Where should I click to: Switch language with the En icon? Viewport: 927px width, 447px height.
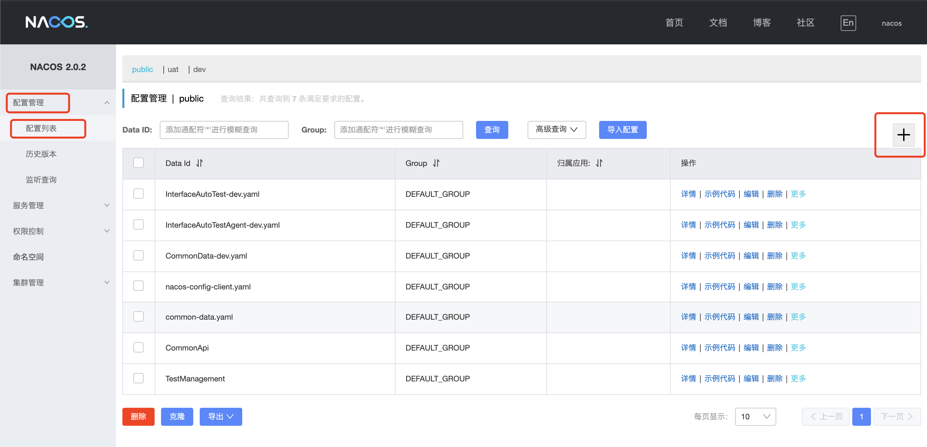(848, 23)
